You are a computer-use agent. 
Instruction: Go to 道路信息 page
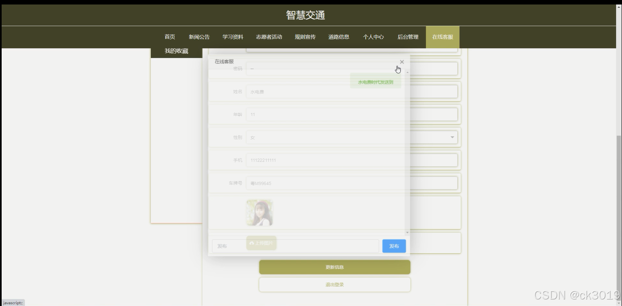tap(339, 37)
